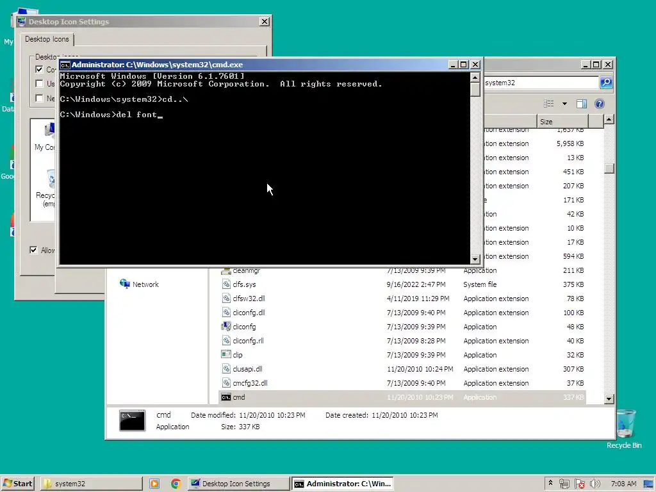Click the system32 search input field

click(541, 83)
